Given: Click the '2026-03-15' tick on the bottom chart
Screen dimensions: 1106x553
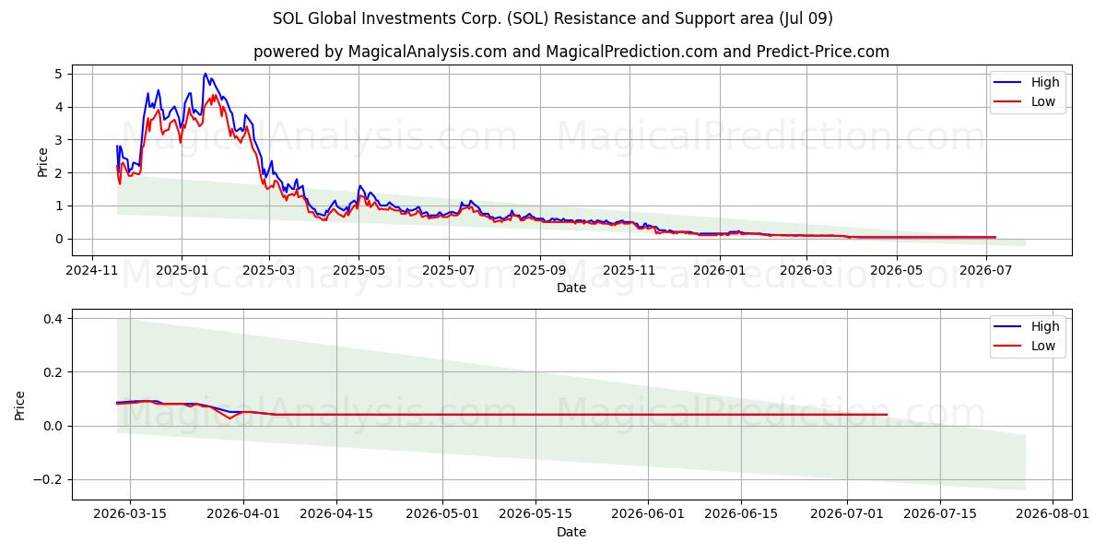Looking at the screenshot, I should click(130, 515).
